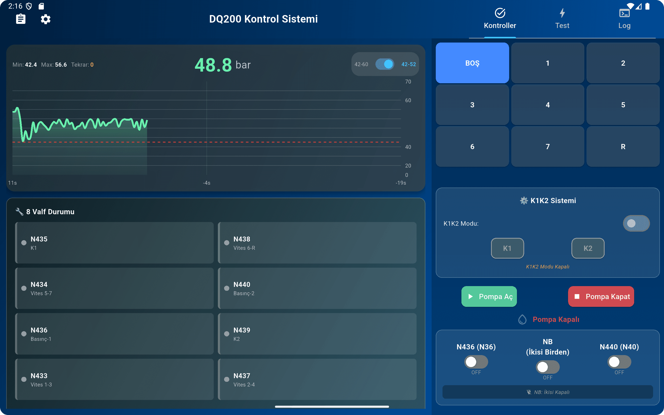Viewport: 664px width, 415px height.
Task: Open the settings gear icon
Action: click(46, 19)
